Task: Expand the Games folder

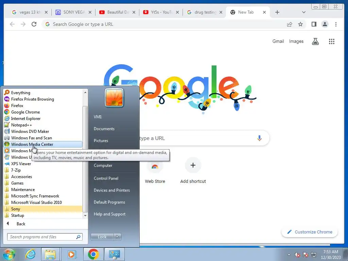Action: 43,183
